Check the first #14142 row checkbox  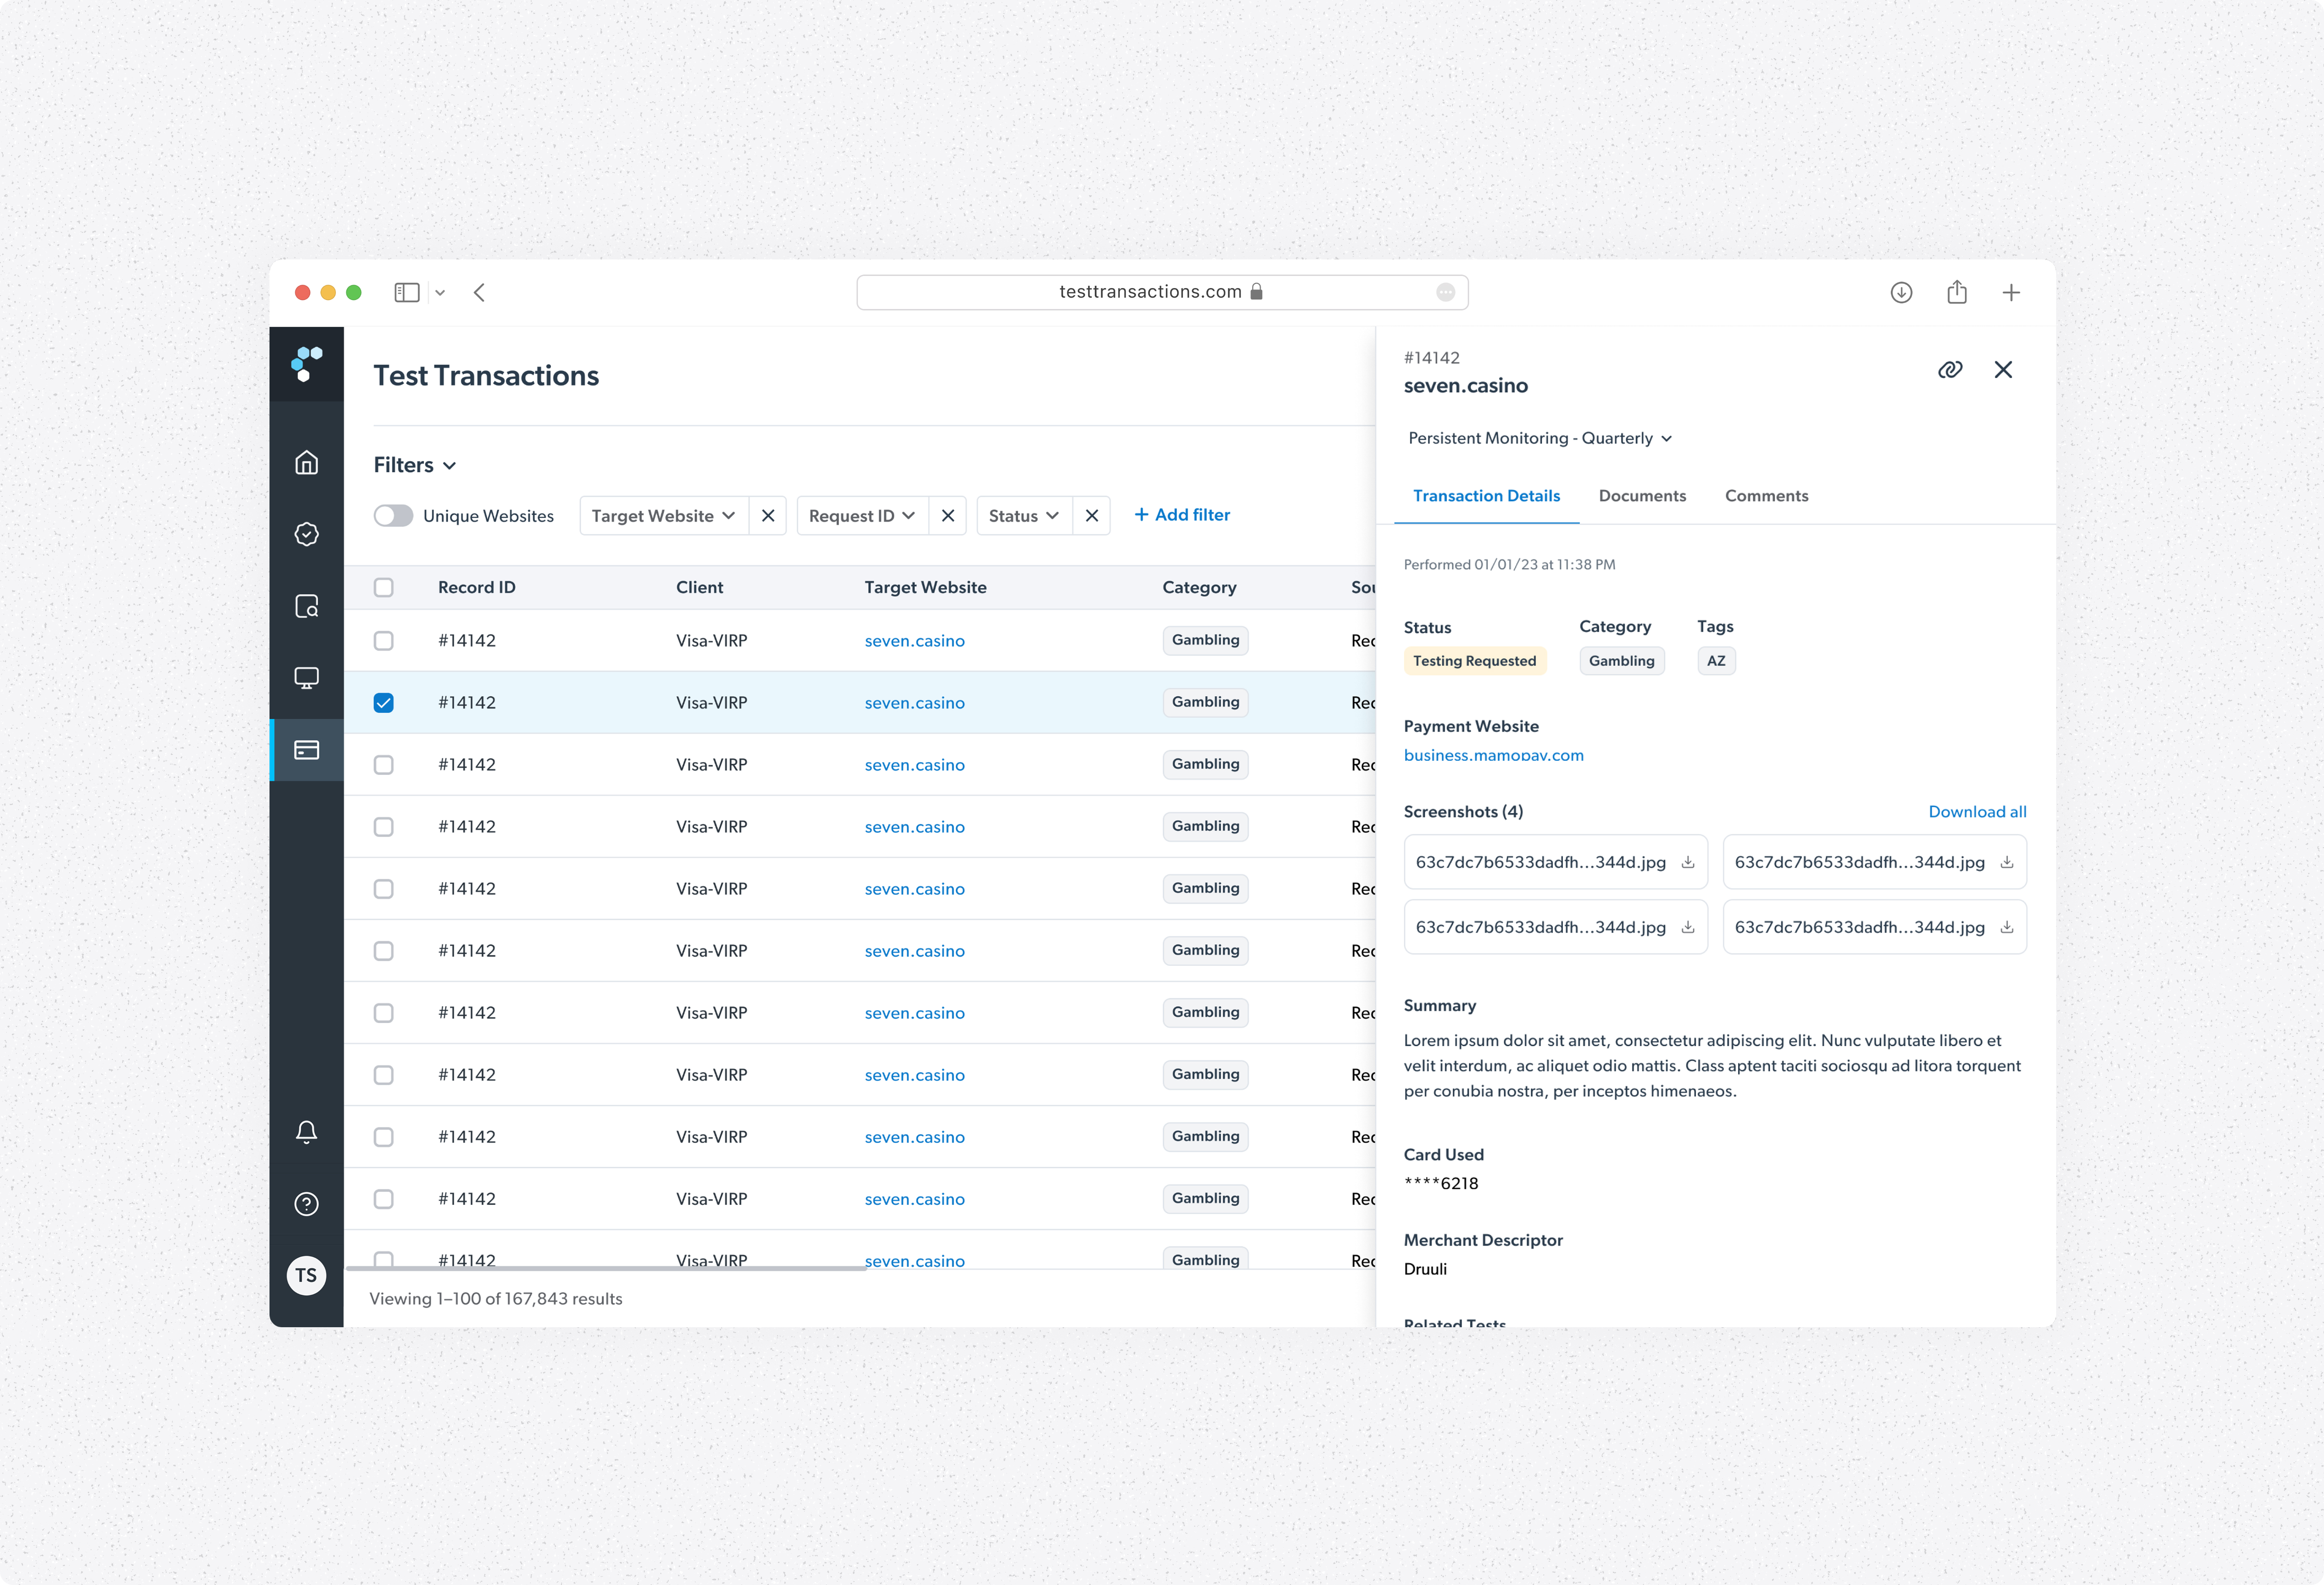[x=384, y=641]
